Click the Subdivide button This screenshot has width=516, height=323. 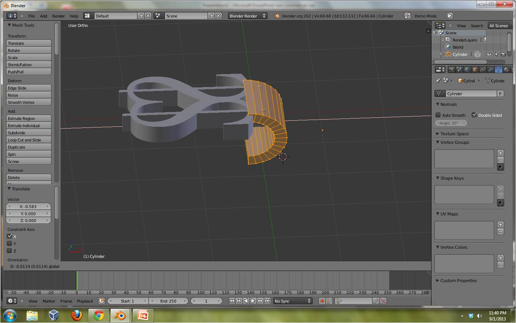(29, 132)
